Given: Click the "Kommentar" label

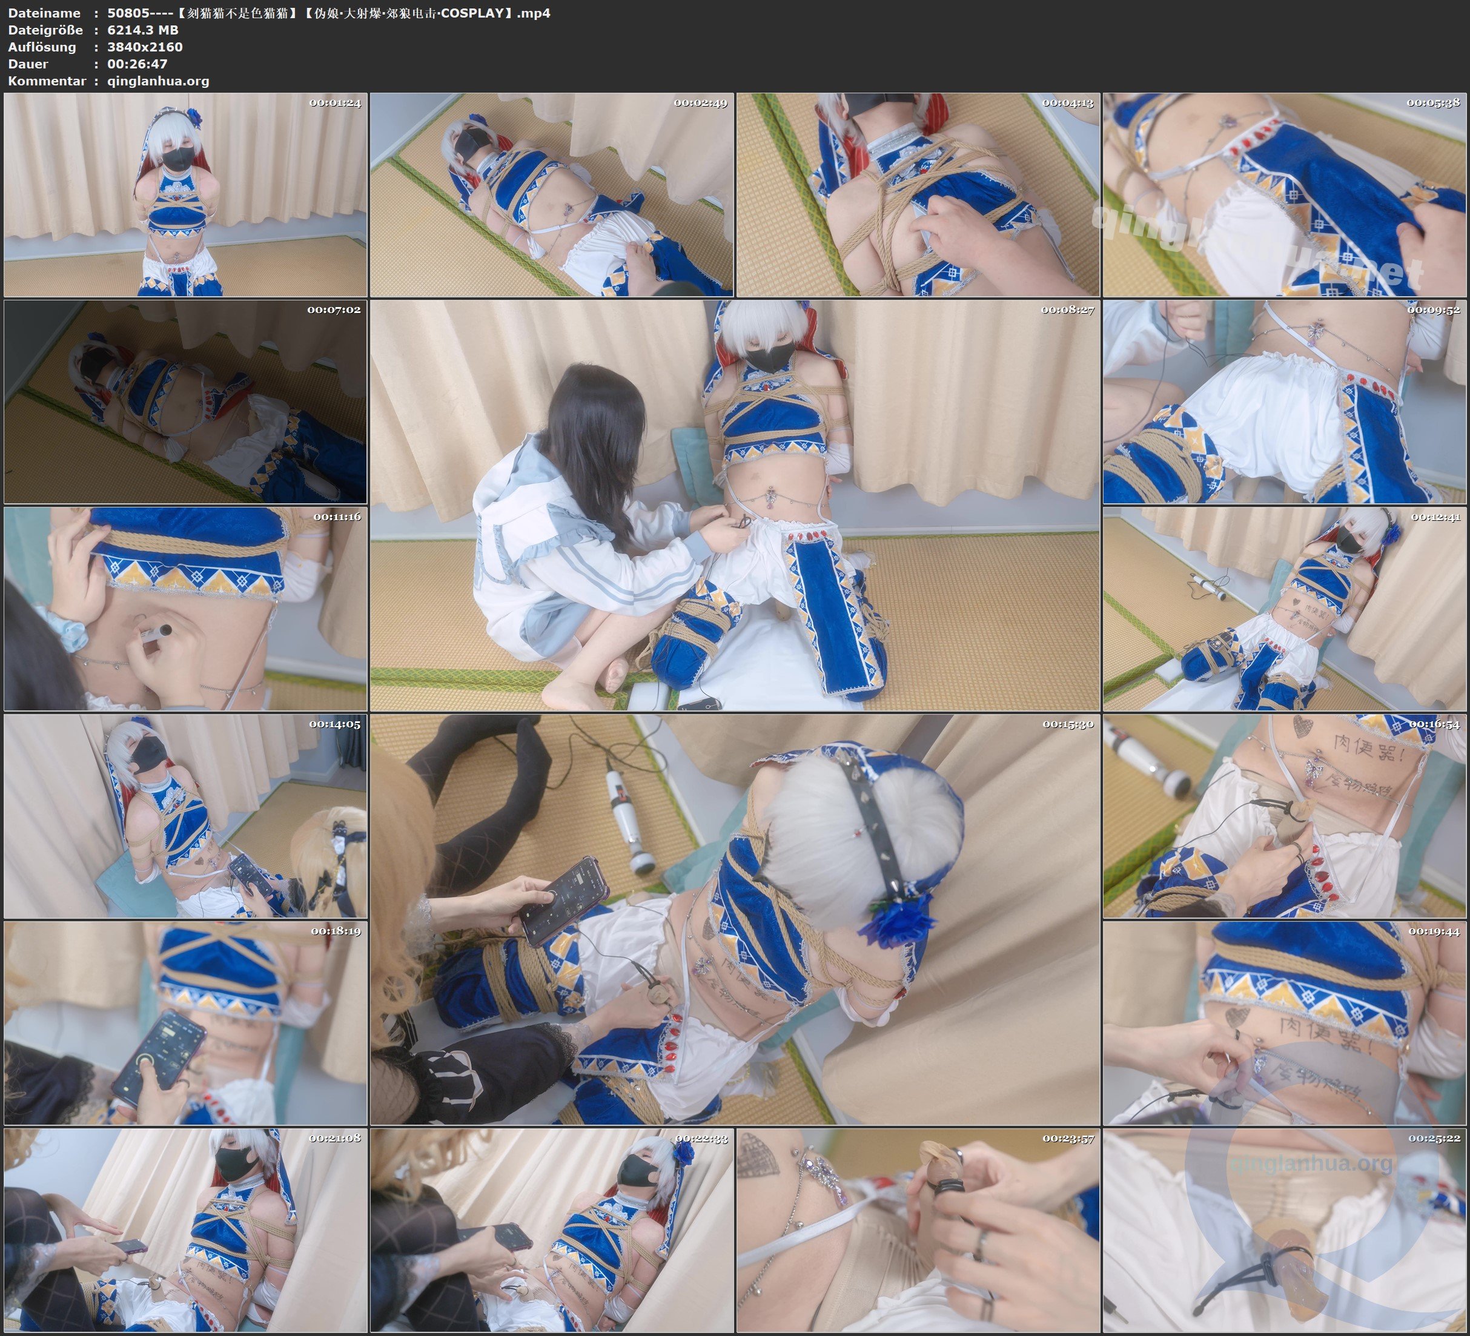Looking at the screenshot, I should pyautogui.click(x=47, y=81).
